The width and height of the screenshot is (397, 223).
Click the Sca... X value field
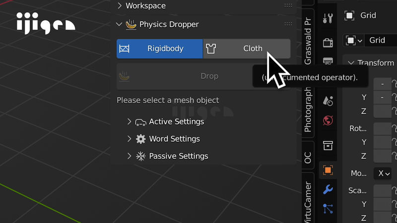382,190
